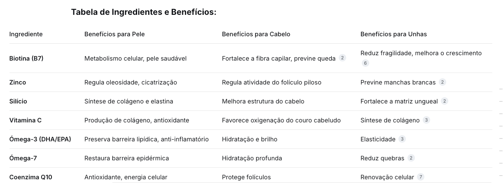This screenshot has height=183, width=503.
Task: Click the "Coenzima Q10" row label
Action: pos(31,177)
